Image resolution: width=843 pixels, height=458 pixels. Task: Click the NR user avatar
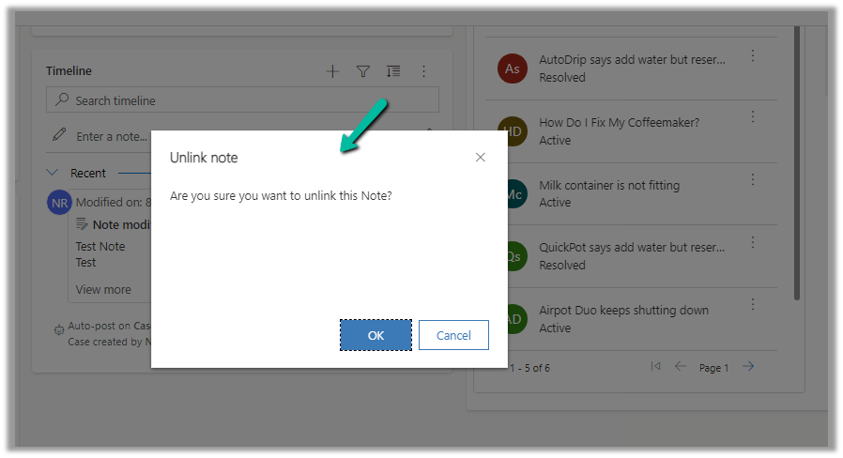coord(59,203)
